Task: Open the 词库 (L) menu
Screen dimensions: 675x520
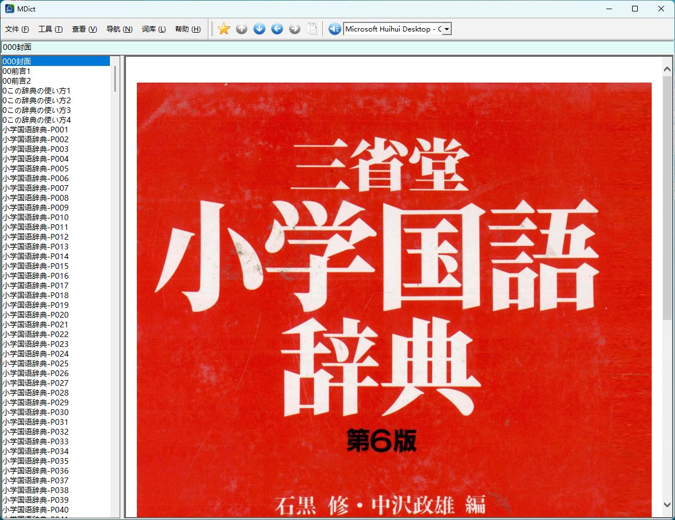Action: [x=153, y=29]
